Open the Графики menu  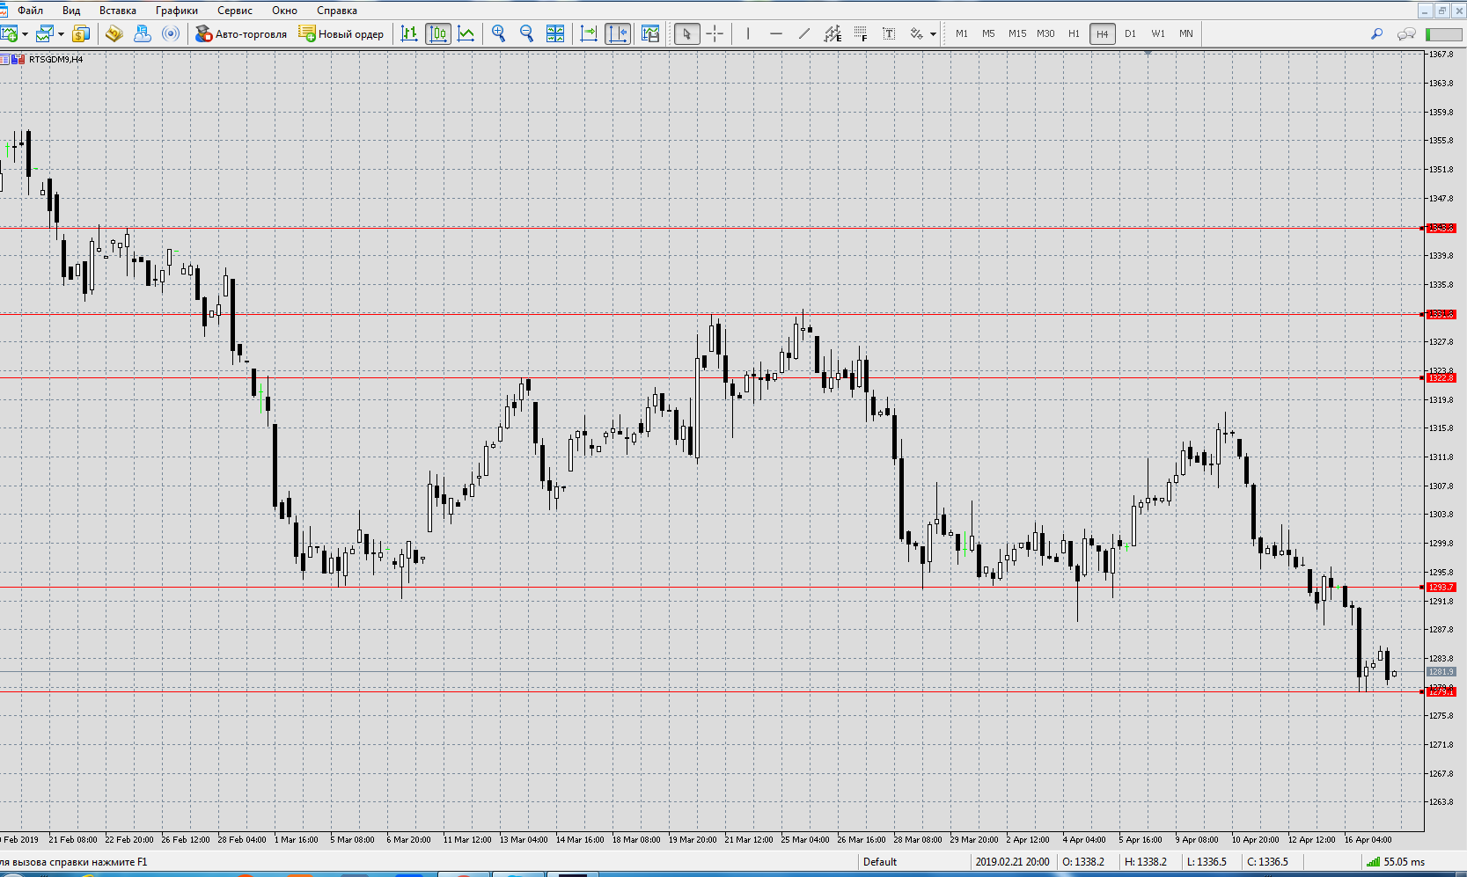tap(177, 11)
